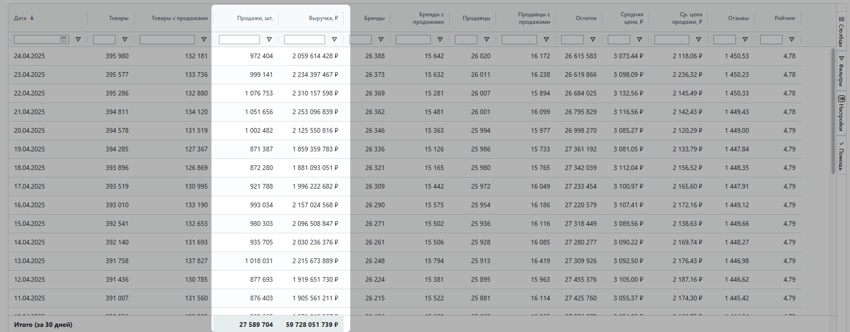Screen dimensions: 850x332
Task: Open the filter funnel for the Бренды column
Action: (x=381, y=40)
